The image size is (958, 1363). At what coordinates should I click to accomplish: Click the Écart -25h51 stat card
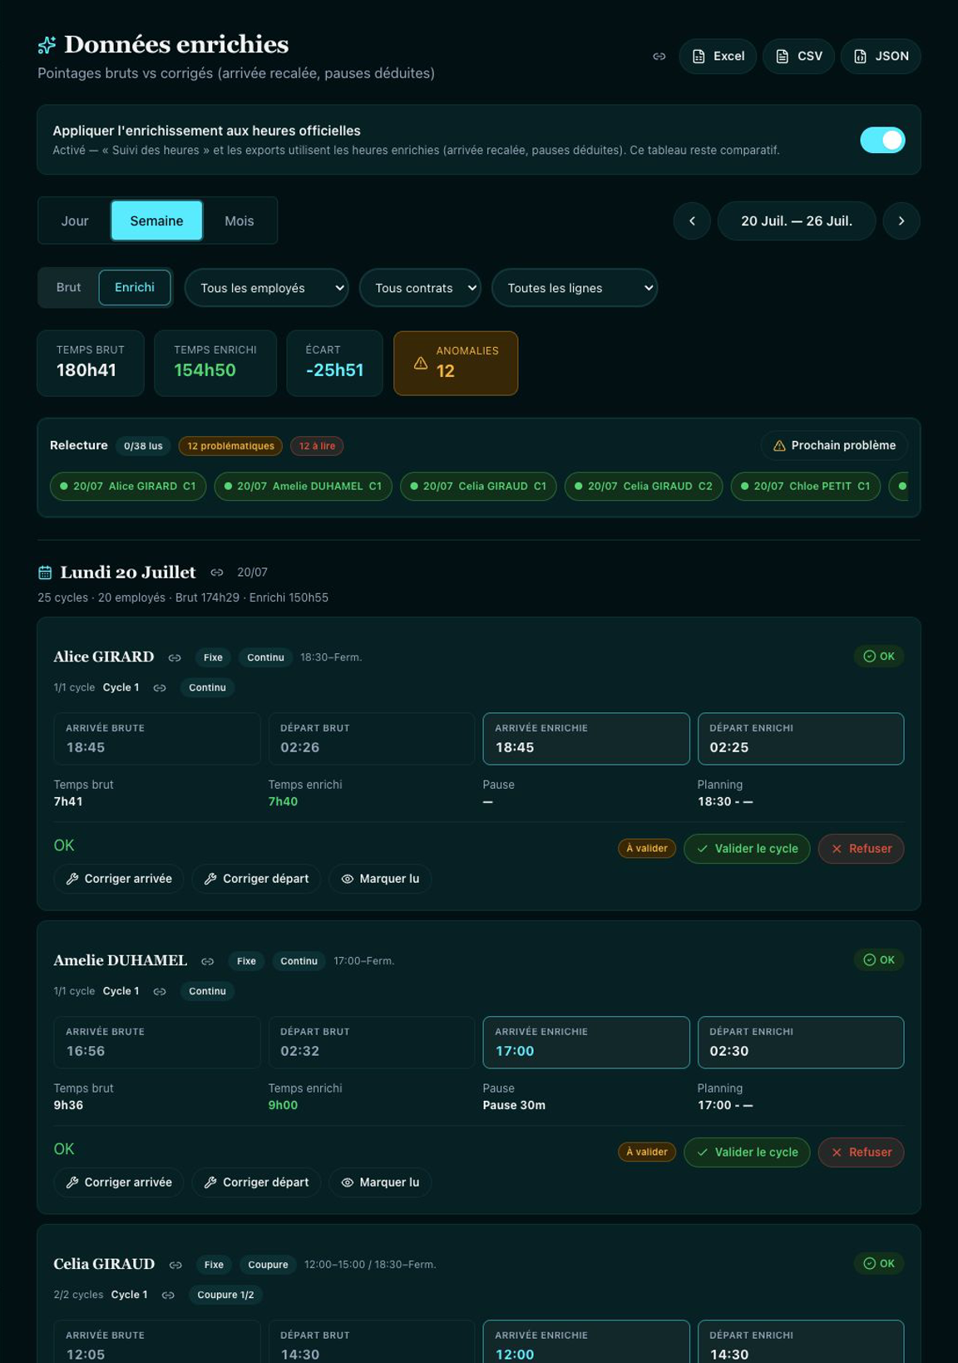click(x=334, y=363)
